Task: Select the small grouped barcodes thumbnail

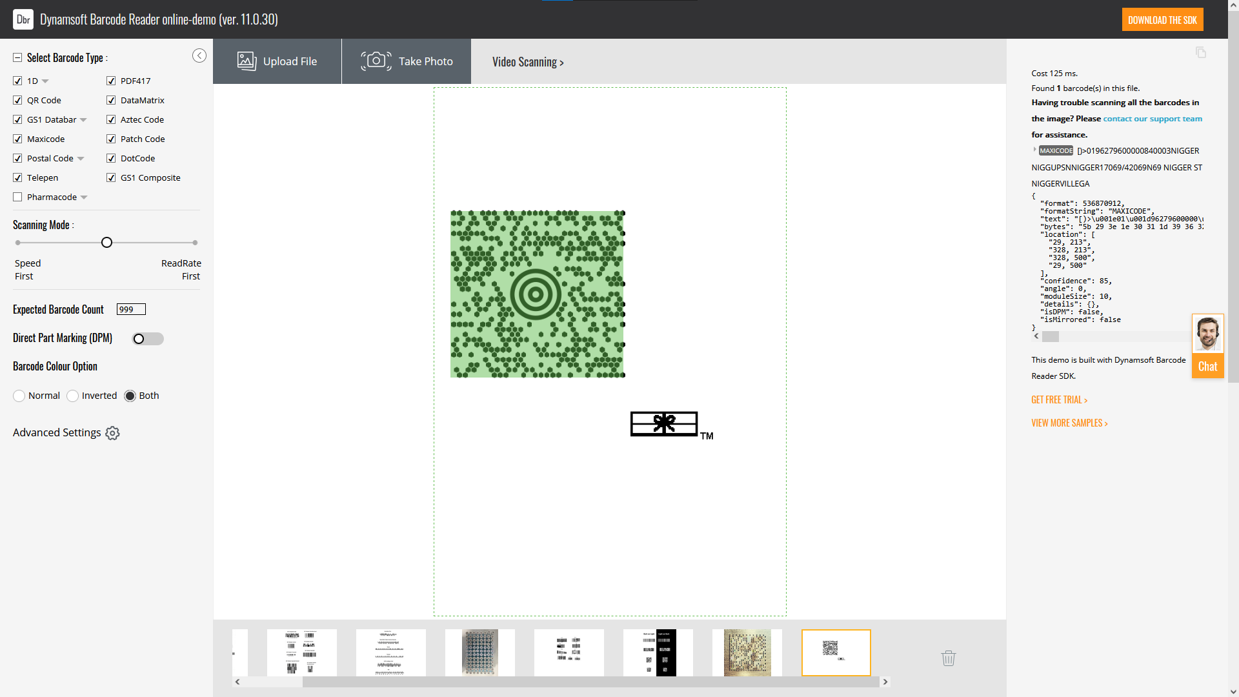Action: (x=569, y=652)
